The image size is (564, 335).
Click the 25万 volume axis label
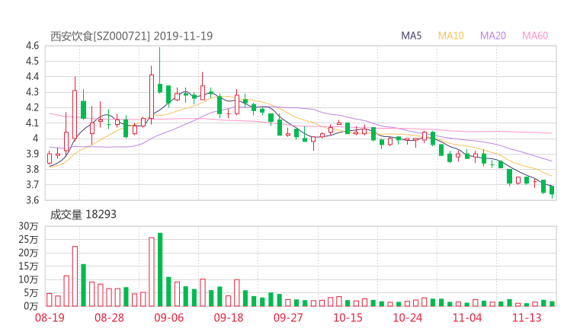(x=28, y=239)
